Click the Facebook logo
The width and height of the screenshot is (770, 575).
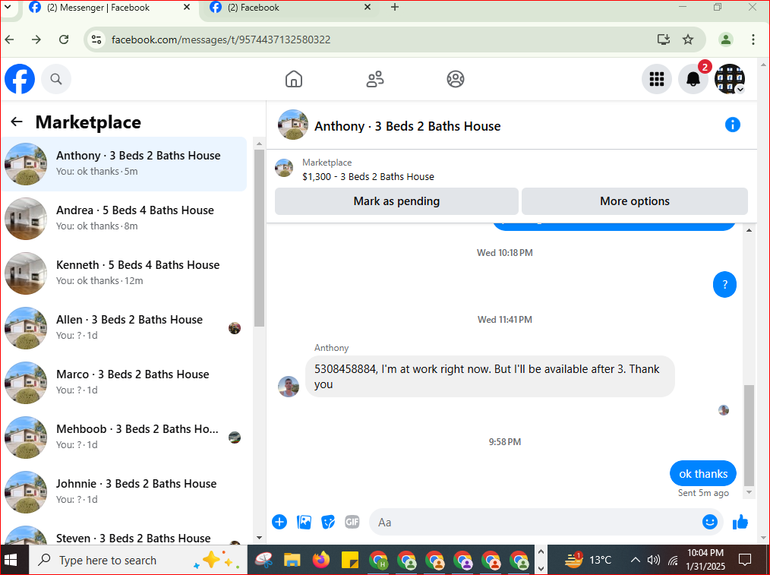coord(20,78)
